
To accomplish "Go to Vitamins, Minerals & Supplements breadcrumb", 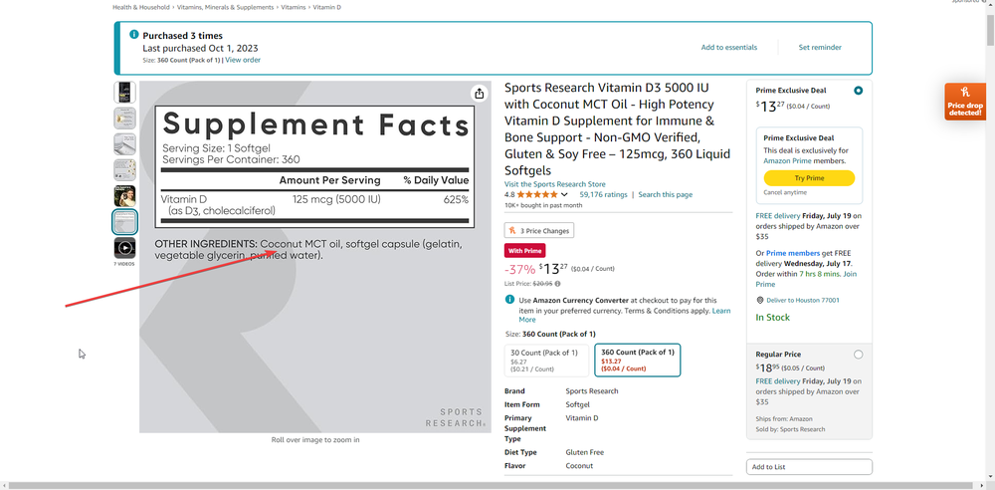I will coord(226,8).
